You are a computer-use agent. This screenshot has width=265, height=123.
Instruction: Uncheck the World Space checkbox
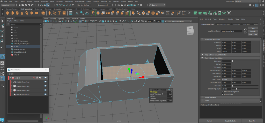click(223, 94)
